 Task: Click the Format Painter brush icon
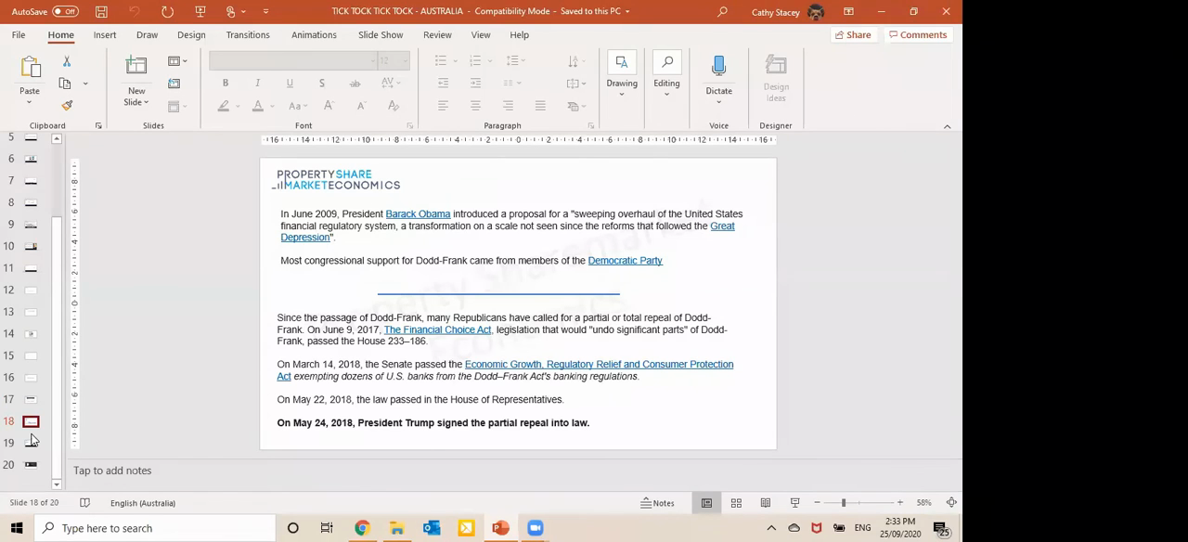coord(67,106)
